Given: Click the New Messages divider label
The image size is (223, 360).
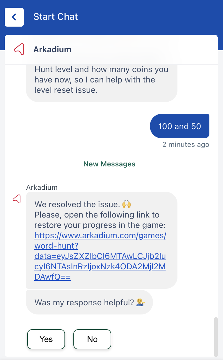Looking at the screenshot, I should pyautogui.click(x=109, y=164).
